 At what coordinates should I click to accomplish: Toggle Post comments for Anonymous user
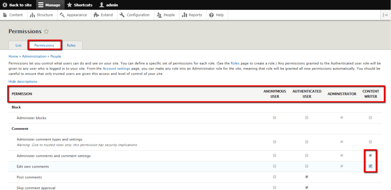tap(275, 177)
